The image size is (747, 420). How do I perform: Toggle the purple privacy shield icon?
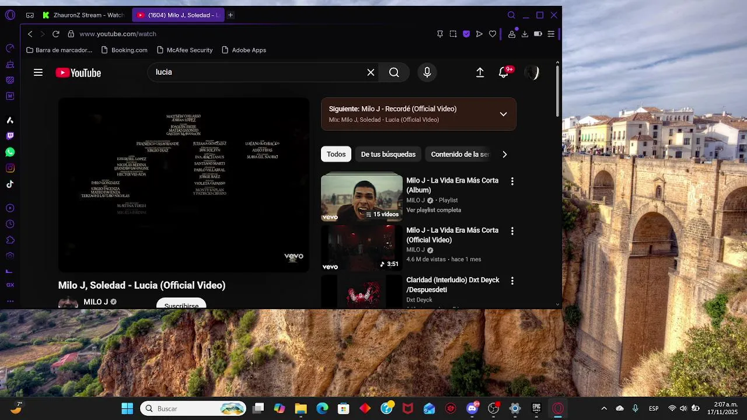(x=466, y=34)
